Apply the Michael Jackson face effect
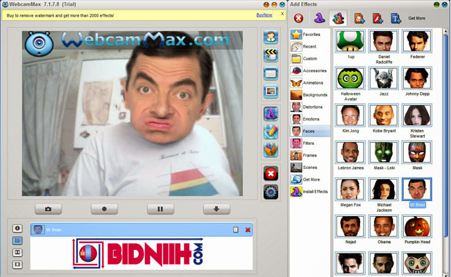451x277 pixels. pyautogui.click(x=384, y=189)
